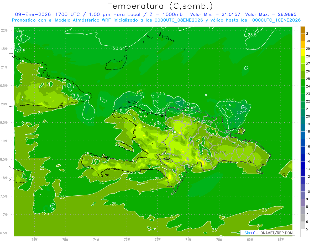
Task: Click the '76W' longitude axis label
Action: pos(34,239)
